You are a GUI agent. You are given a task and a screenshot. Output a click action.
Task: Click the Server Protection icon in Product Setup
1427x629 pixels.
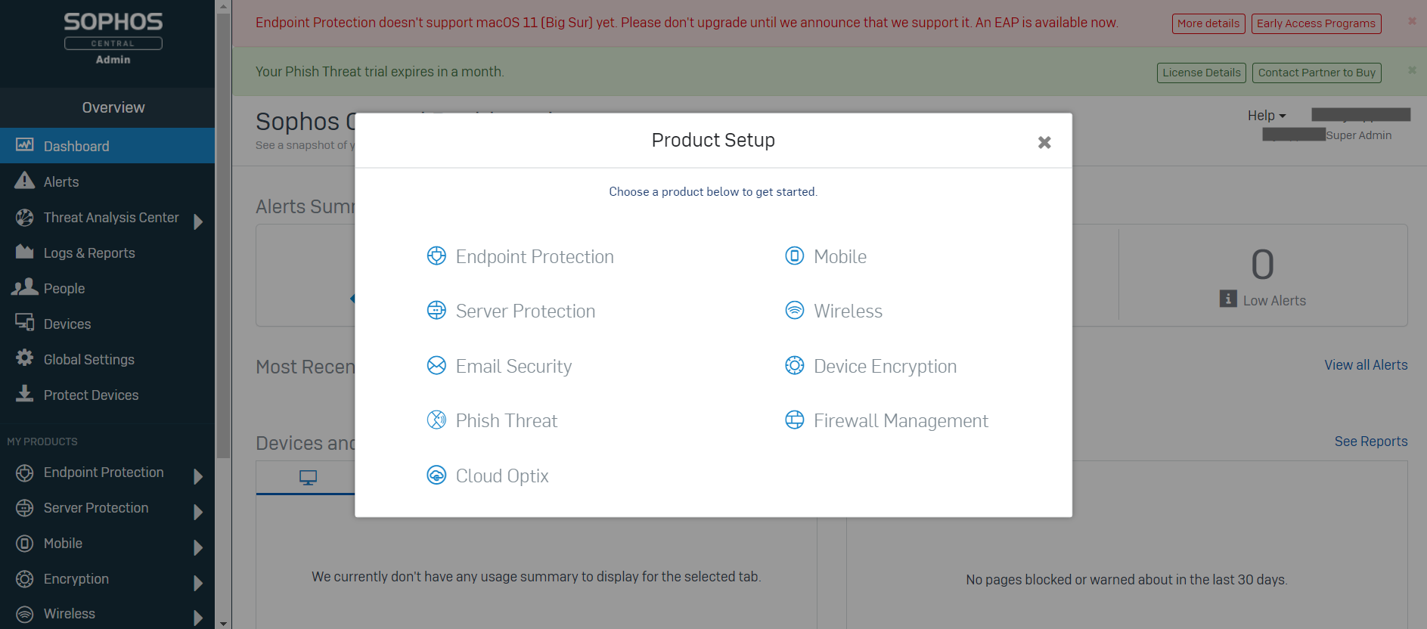pos(436,311)
